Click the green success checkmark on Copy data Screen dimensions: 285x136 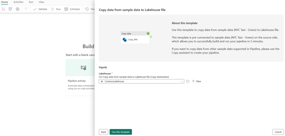[148, 33]
